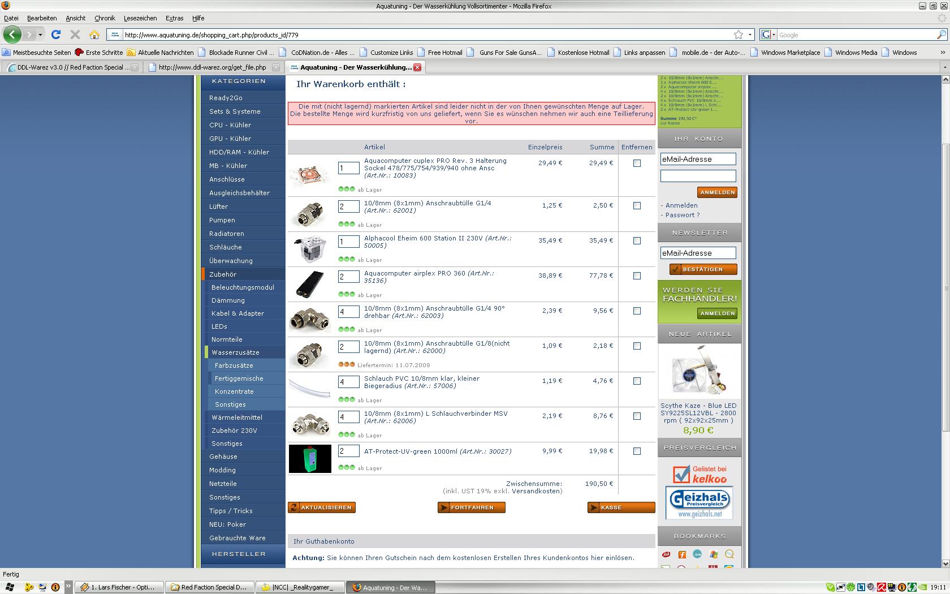Open the cuplex PRO product thumbnail
Image resolution: width=950 pixels, height=594 pixels.
(309, 175)
